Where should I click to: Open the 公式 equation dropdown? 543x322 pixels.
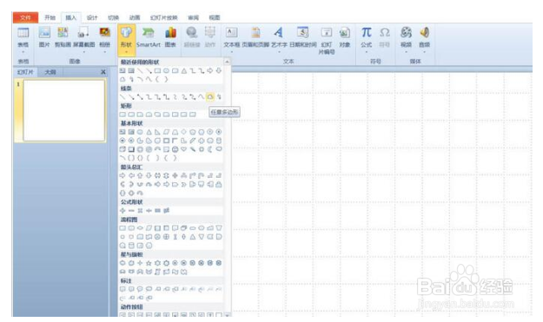(x=367, y=40)
